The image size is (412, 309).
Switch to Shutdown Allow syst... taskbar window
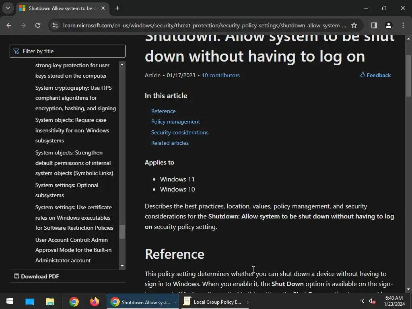142,302
